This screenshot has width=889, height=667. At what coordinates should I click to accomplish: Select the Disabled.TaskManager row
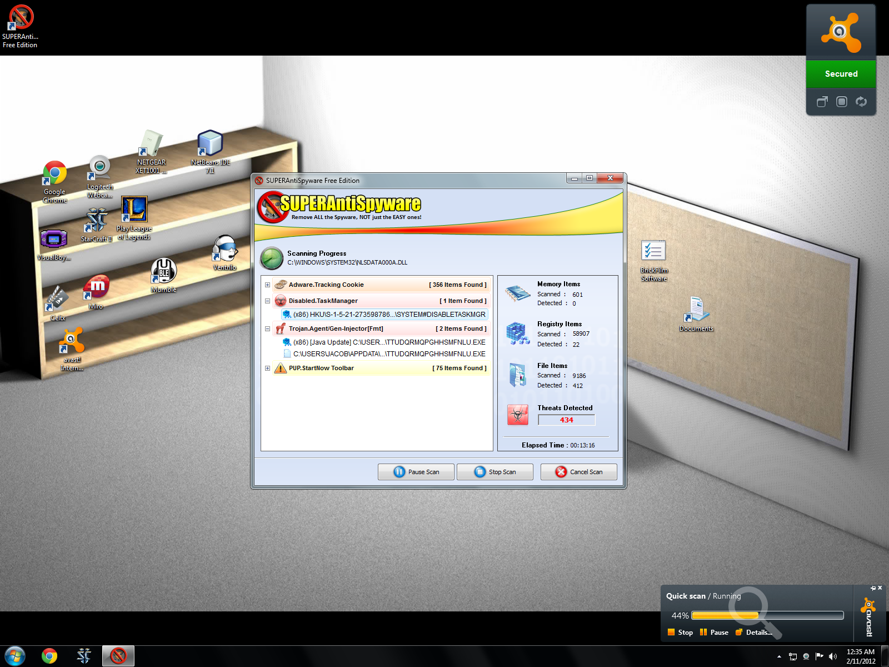(x=381, y=301)
